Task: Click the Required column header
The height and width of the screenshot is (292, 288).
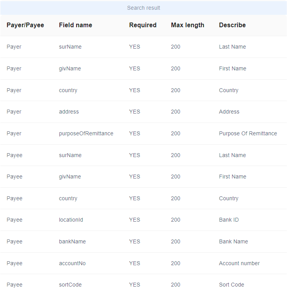Action: pyautogui.click(x=143, y=25)
